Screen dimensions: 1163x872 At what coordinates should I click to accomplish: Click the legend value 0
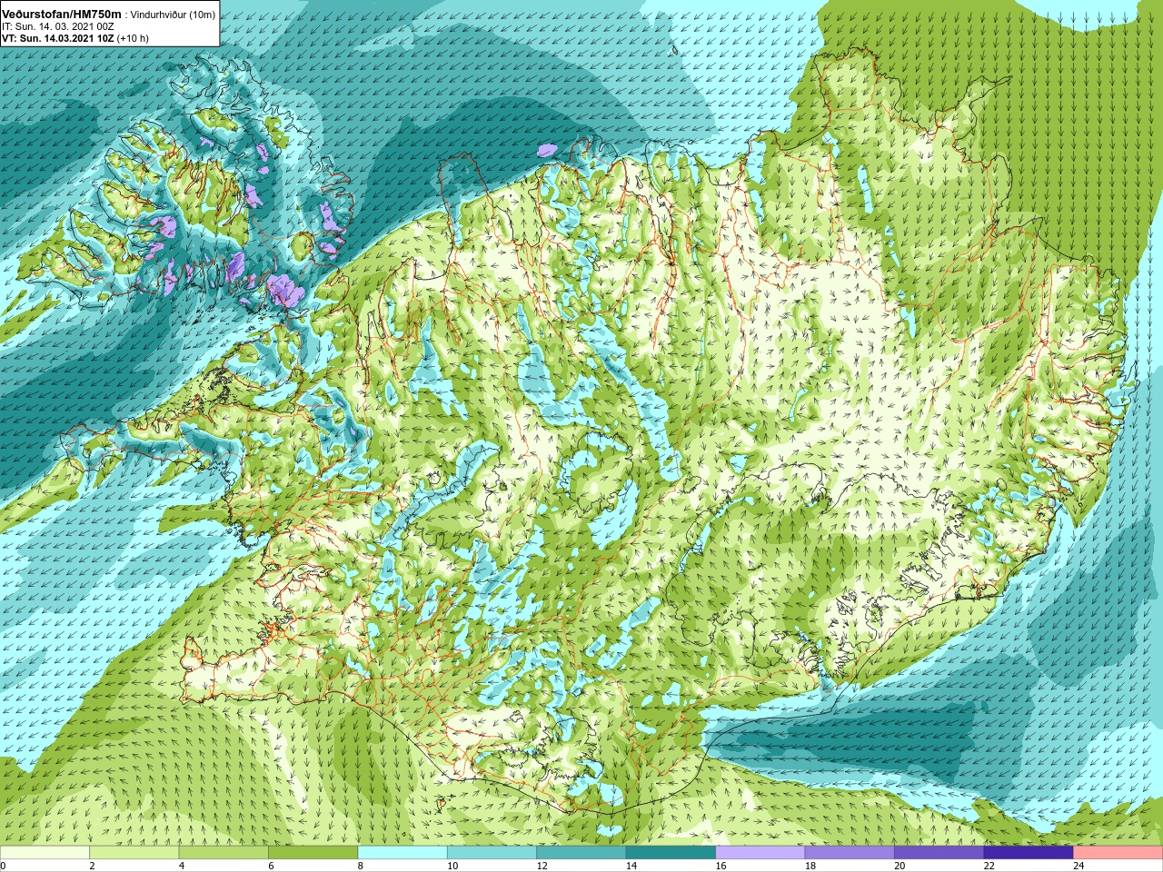4,866
